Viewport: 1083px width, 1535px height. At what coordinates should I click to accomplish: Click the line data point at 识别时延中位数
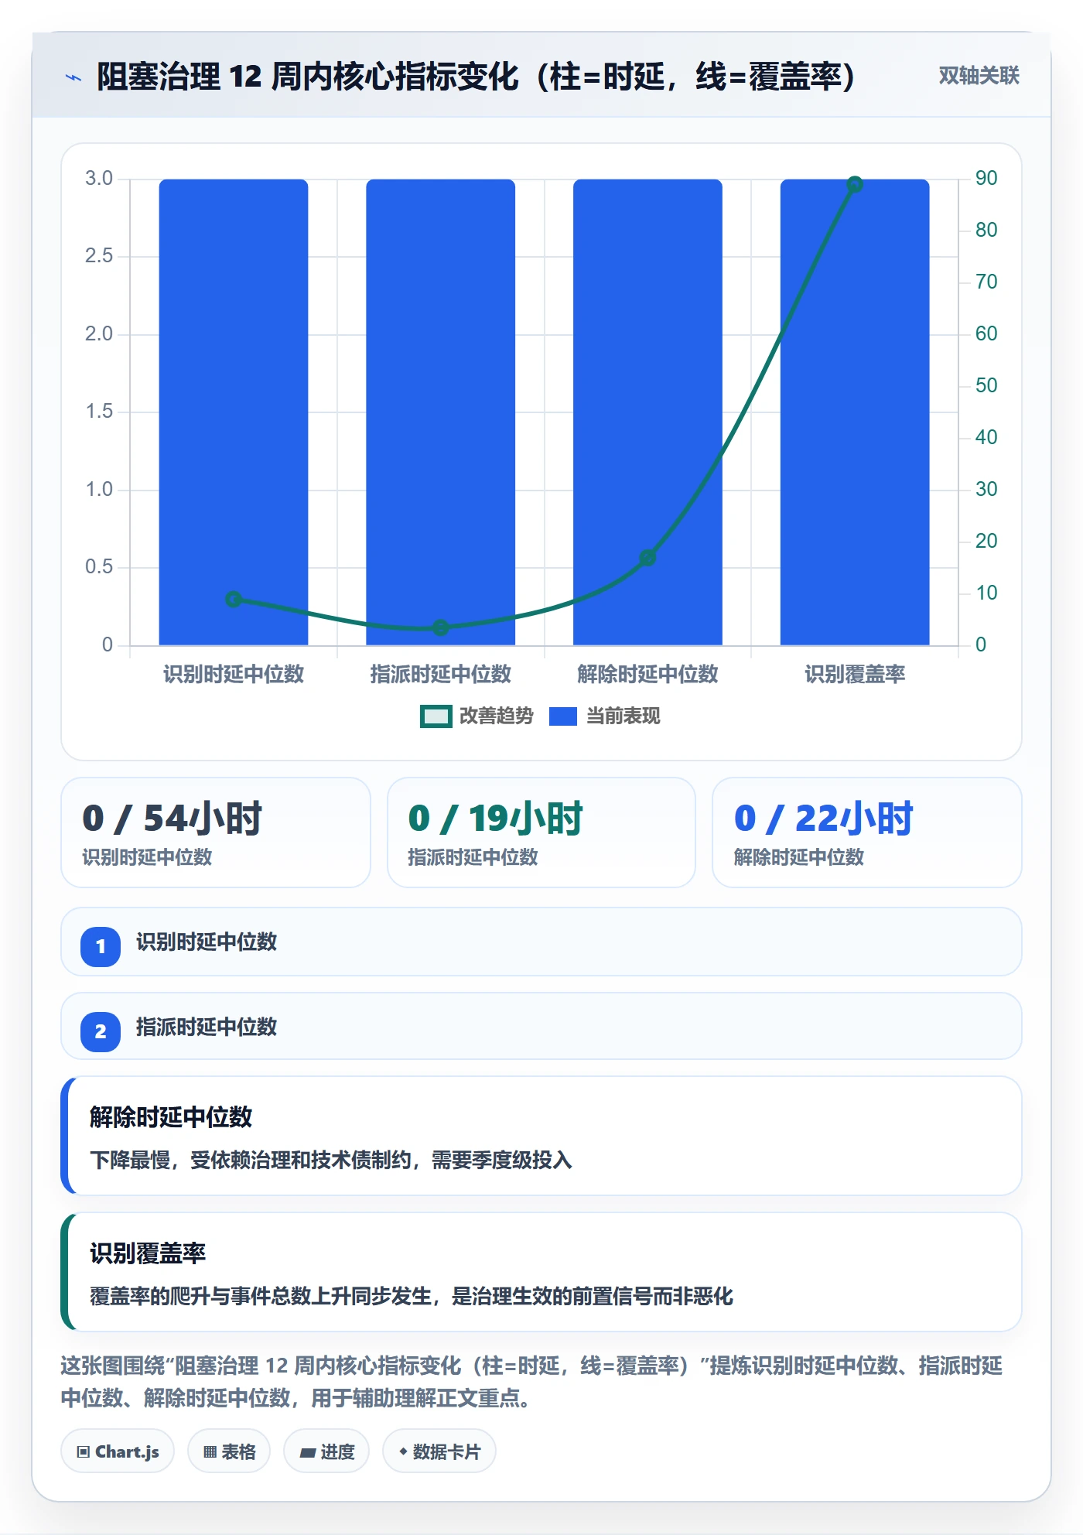coord(234,599)
